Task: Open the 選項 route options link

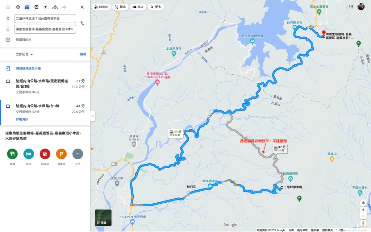Action: pyautogui.click(x=83, y=54)
